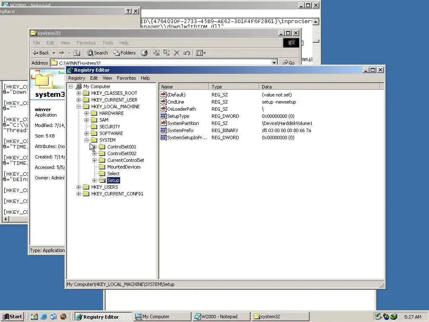429x322 pixels.
Task: Switch to W2000 - Notepad taskbar button
Action: [x=221, y=317]
